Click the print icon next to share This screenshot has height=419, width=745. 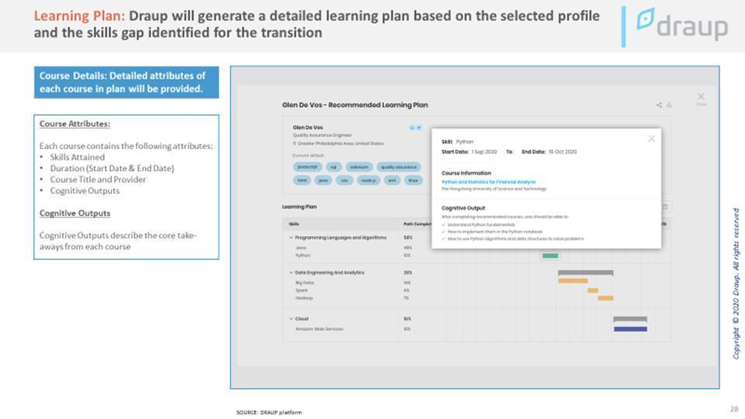(x=669, y=105)
